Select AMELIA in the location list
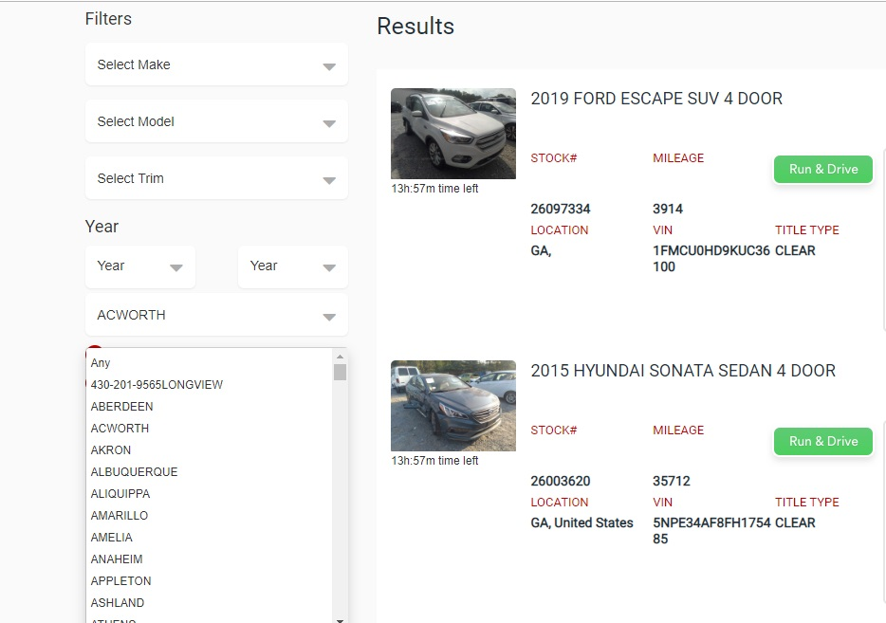Screen dimensions: 886x623 point(209,537)
